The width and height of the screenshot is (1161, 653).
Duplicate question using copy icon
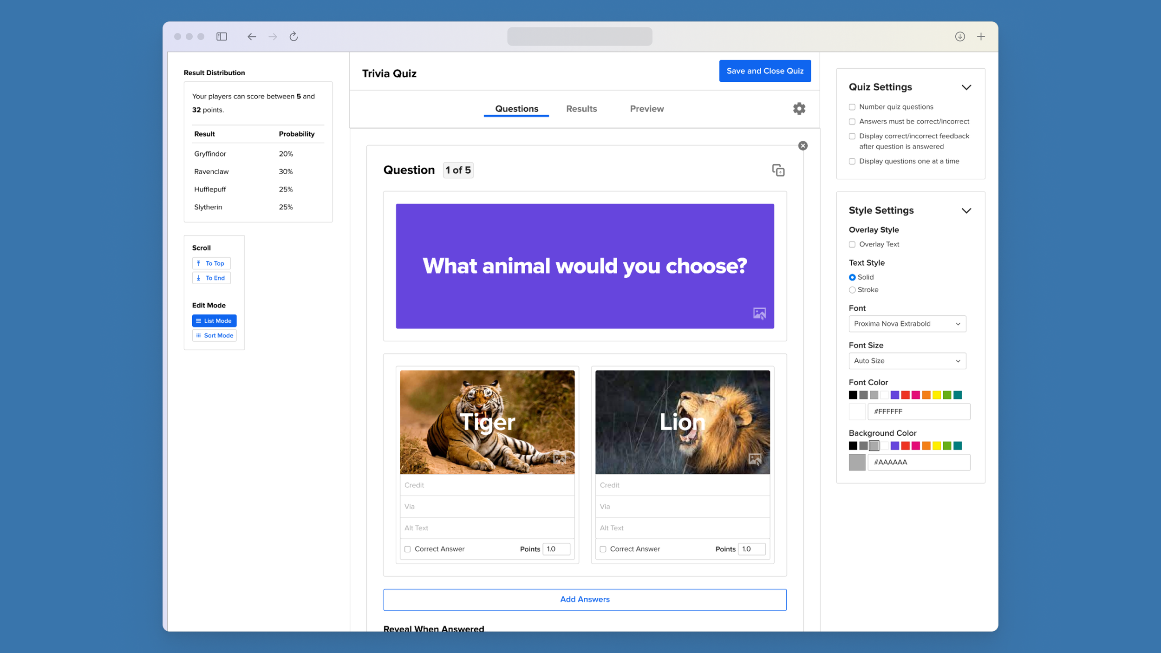coord(778,170)
